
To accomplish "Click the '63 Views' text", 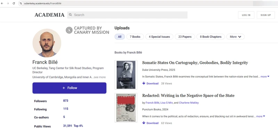I will tap(166, 123).
